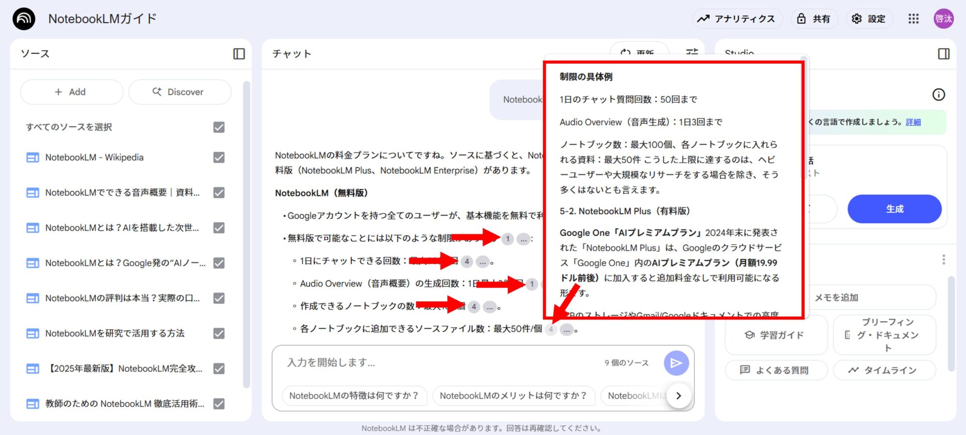Expand more citations on 作成できるノートブックの数 line
Screen dimensions: 966x435
click(x=489, y=307)
